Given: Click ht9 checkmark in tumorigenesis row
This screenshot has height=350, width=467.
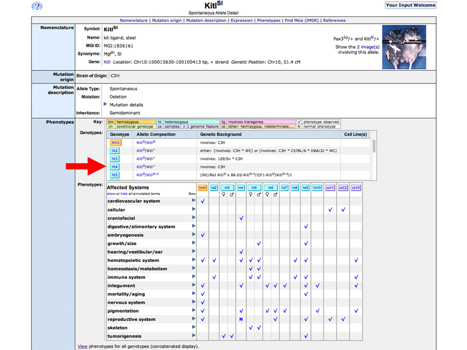Looking at the screenshot, I should (306, 336).
